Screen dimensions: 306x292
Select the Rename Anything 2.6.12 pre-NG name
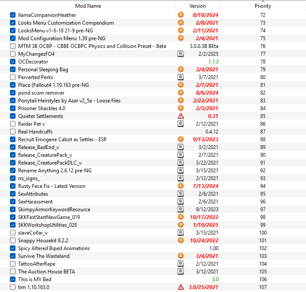(x=55, y=171)
